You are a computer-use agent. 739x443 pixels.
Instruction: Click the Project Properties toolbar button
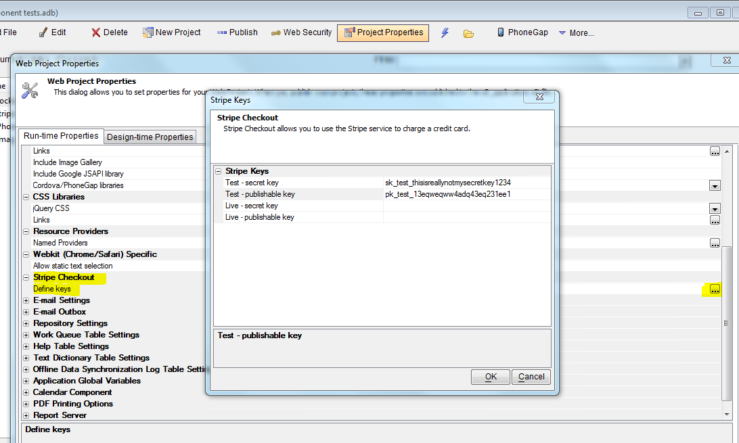point(383,33)
